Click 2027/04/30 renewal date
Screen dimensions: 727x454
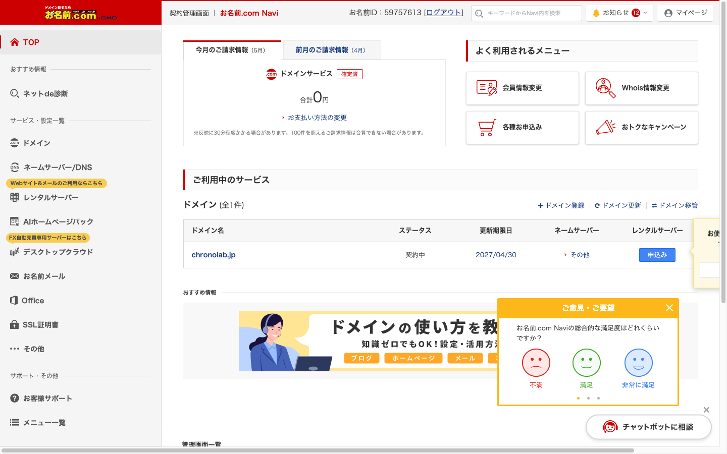[496, 255]
